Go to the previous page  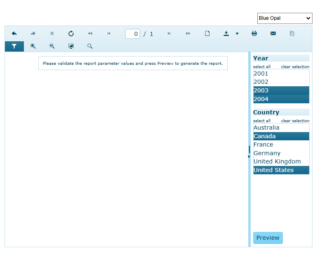pos(109,34)
